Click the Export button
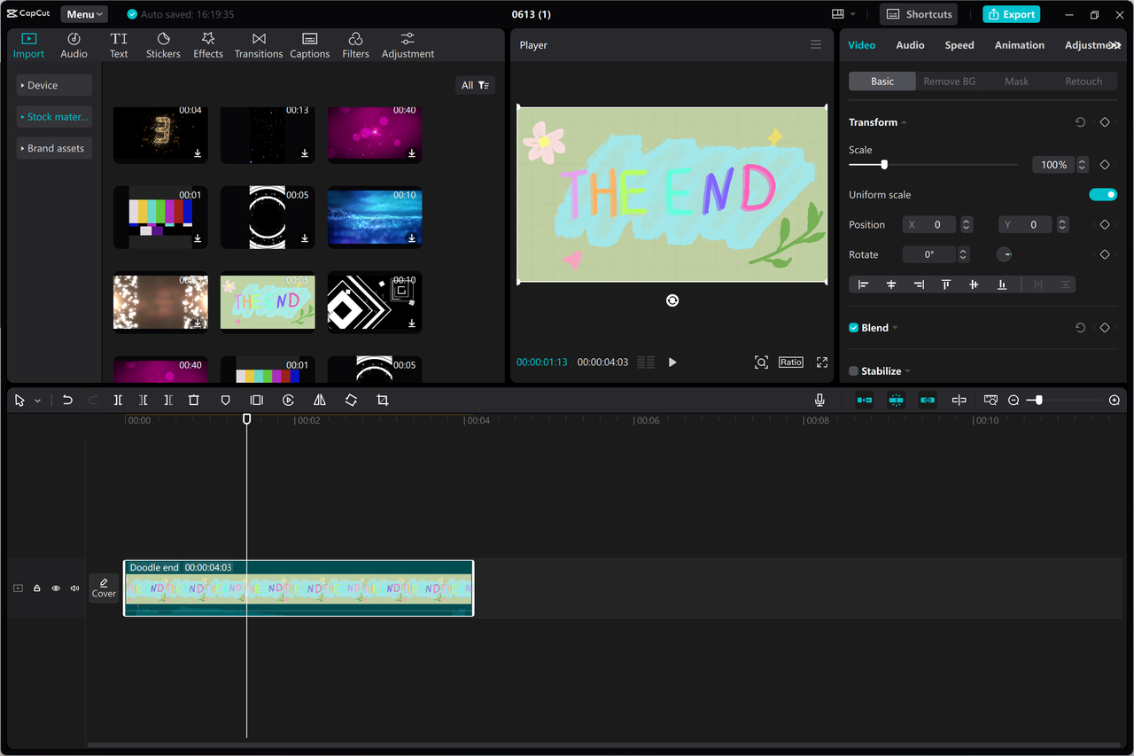The width and height of the screenshot is (1134, 756). pyautogui.click(x=1011, y=14)
